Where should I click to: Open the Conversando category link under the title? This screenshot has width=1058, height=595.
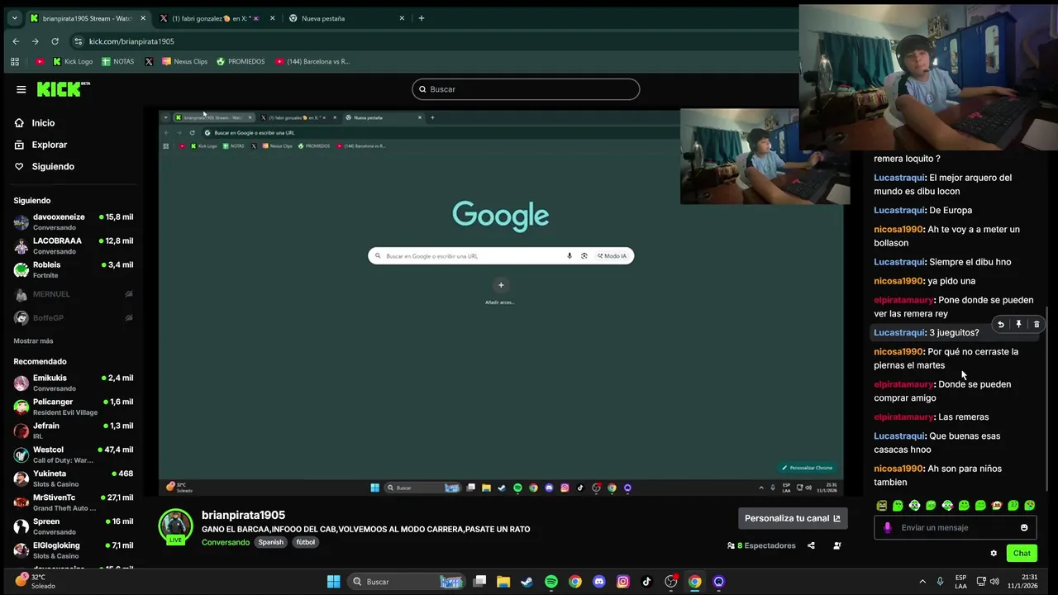(x=226, y=542)
